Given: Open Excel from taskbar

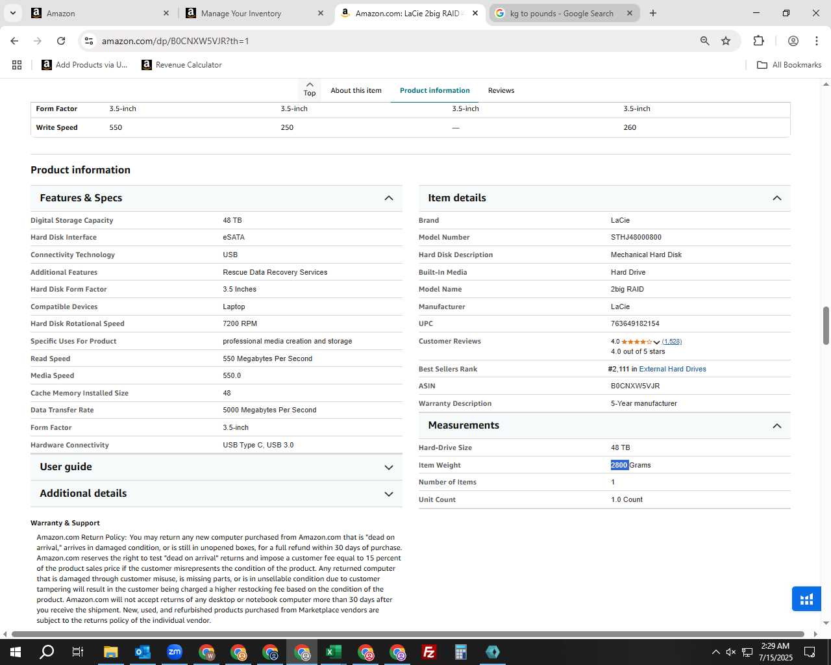Looking at the screenshot, I should tap(334, 652).
